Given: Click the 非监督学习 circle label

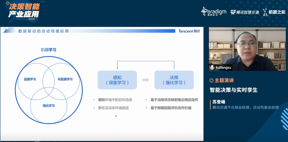Looking at the screenshot, I should click(x=65, y=79).
